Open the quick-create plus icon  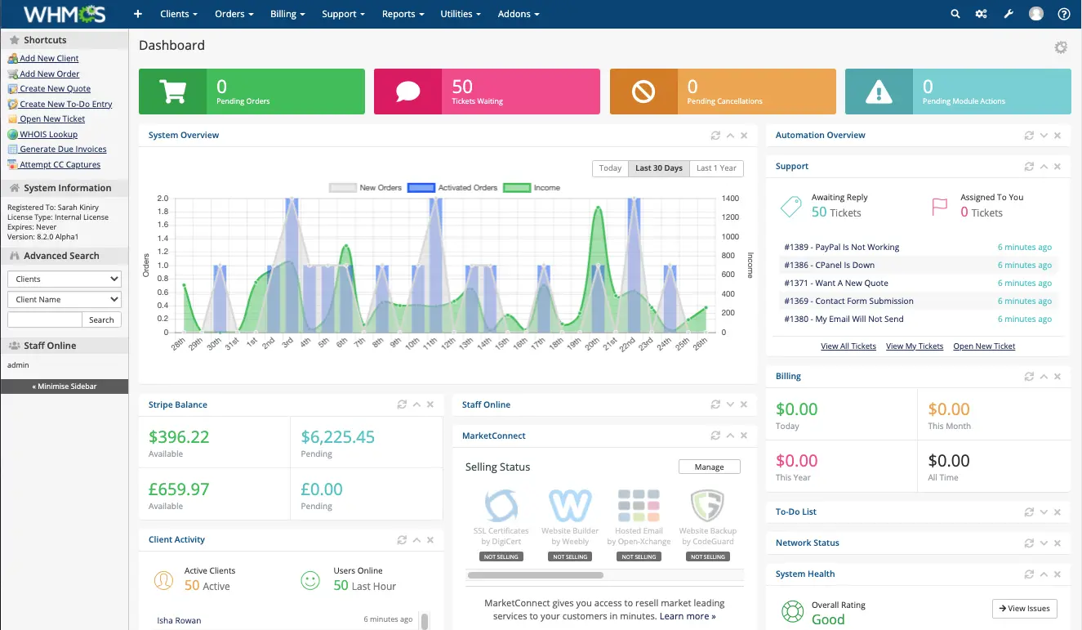tap(136, 13)
